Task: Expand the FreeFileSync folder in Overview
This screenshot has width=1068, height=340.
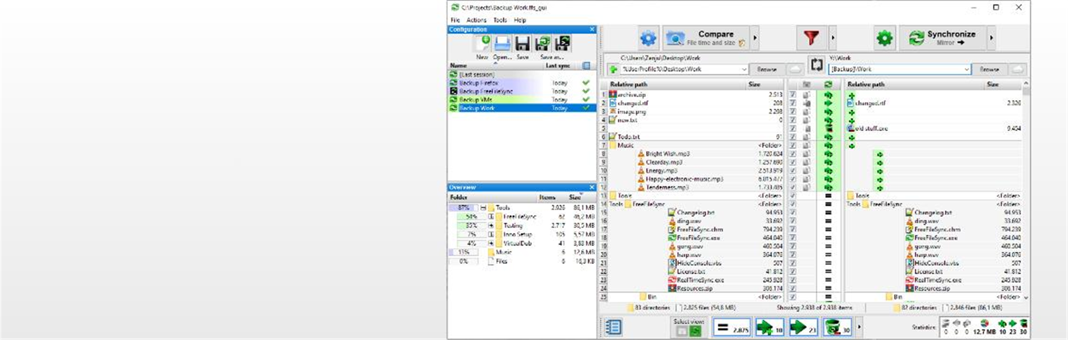Action: [x=491, y=217]
